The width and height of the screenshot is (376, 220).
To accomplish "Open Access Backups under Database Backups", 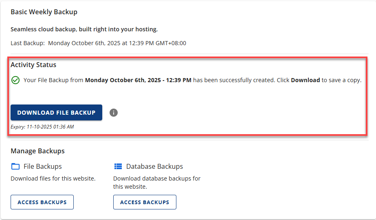I will point(145,202).
